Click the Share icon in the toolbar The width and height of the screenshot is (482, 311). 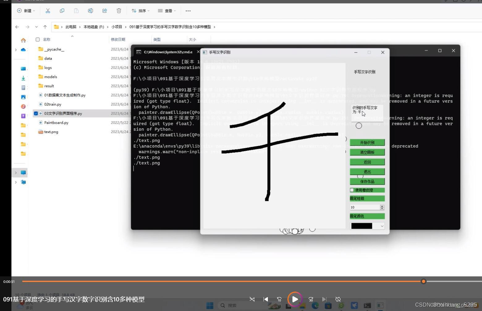[104, 11]
